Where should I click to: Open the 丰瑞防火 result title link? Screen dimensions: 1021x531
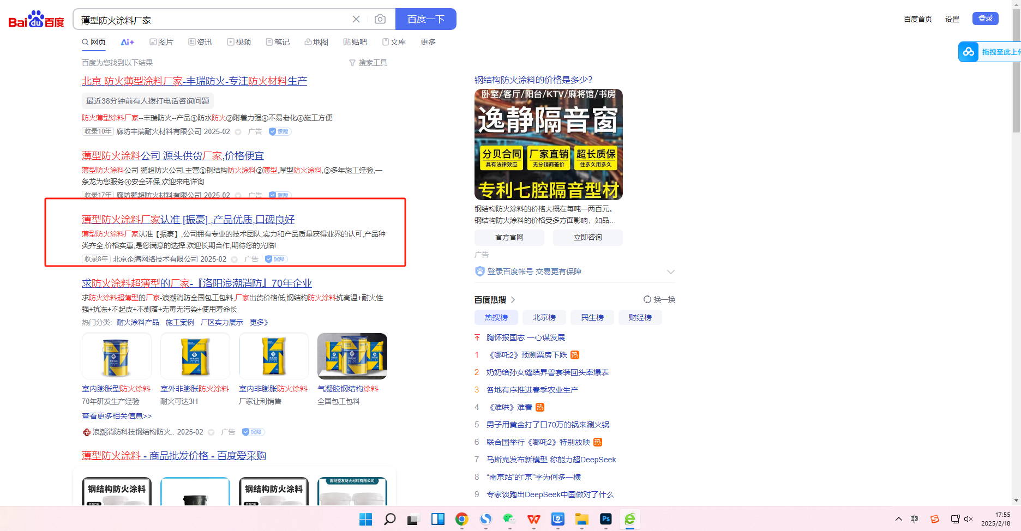click(x=194, y=81)
